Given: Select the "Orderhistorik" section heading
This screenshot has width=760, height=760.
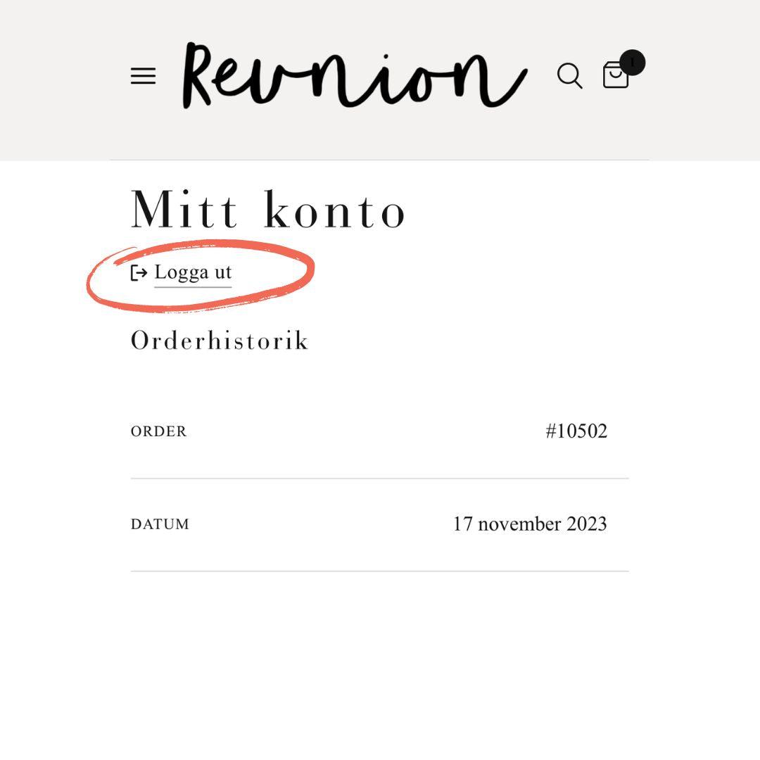Looking at the screenshot, I should [220, 341].
